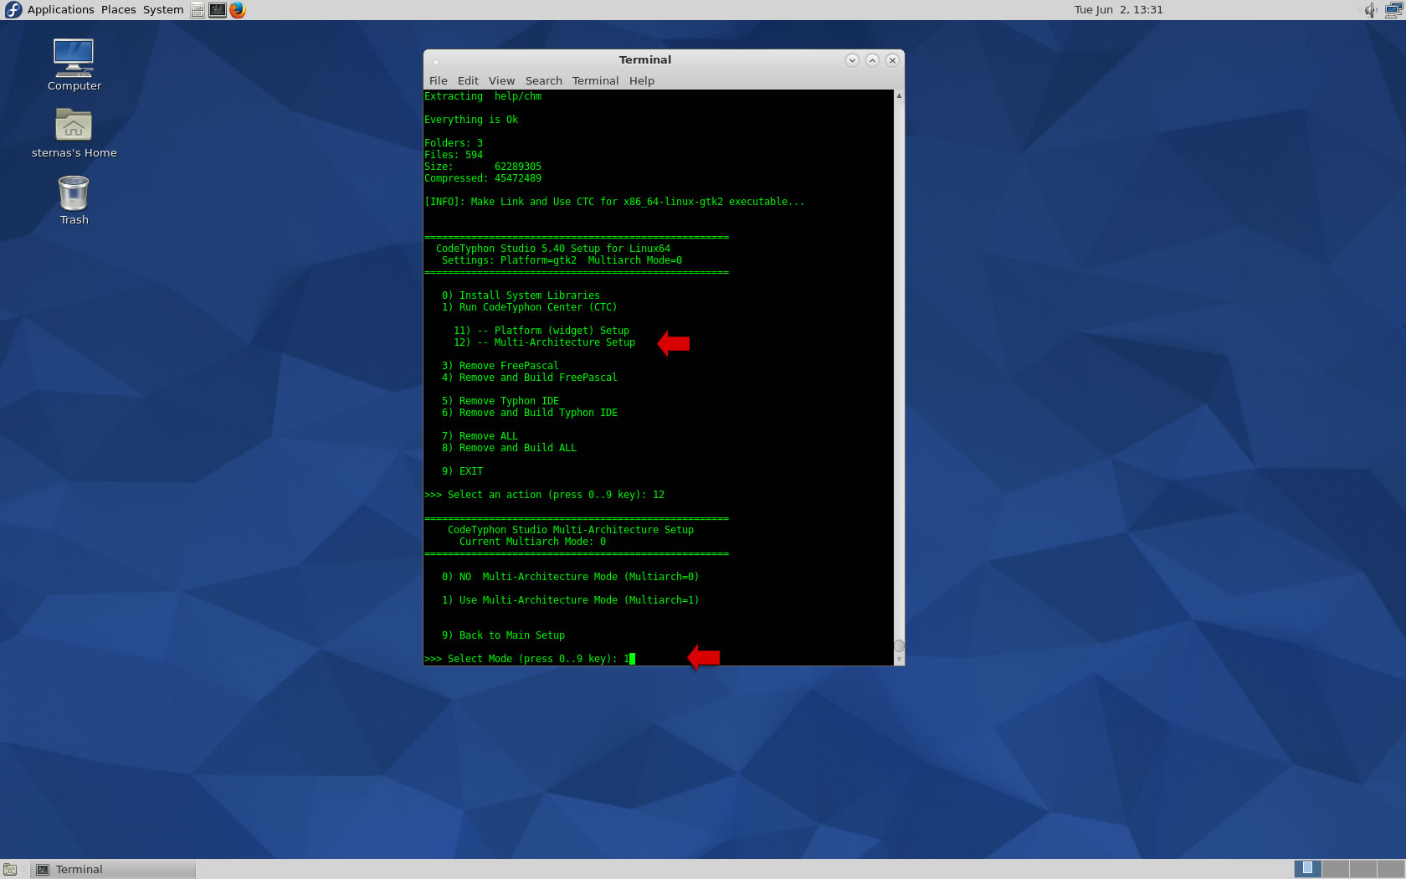This screenshot has width=1406, height=879.
Task: Open the Terminal File menu
Action: point(438,80)
